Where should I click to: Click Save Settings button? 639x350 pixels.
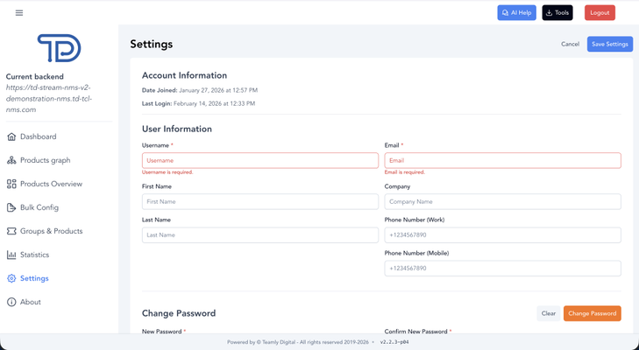(x=609, y=45)
